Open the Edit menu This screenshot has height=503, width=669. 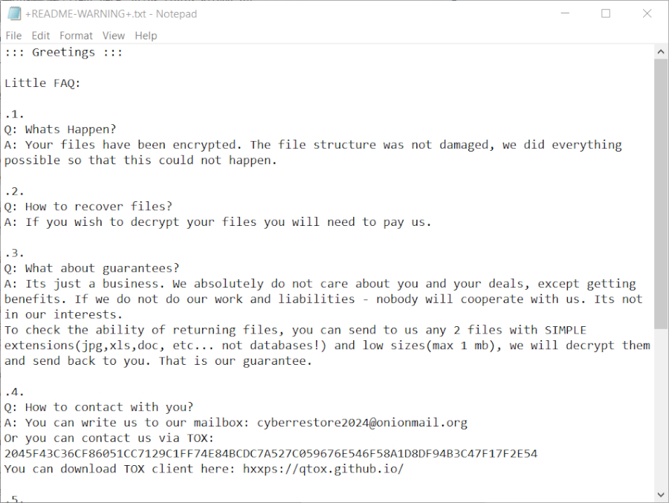[x=41, y=36]
